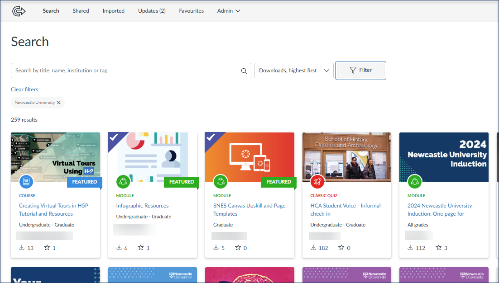Open HCA Student Voice - Informal check-in link

coord(345,210)
